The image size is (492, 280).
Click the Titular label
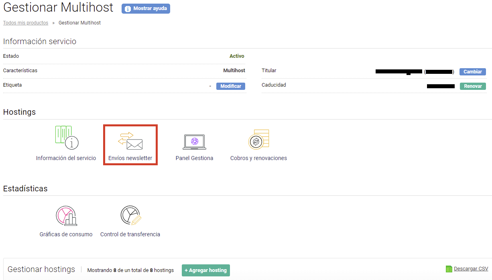click(x=269, y=71)
